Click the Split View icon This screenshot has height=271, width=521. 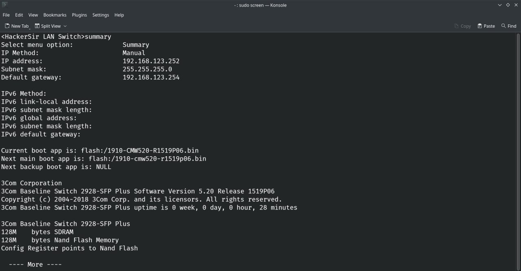click(37, 26)
